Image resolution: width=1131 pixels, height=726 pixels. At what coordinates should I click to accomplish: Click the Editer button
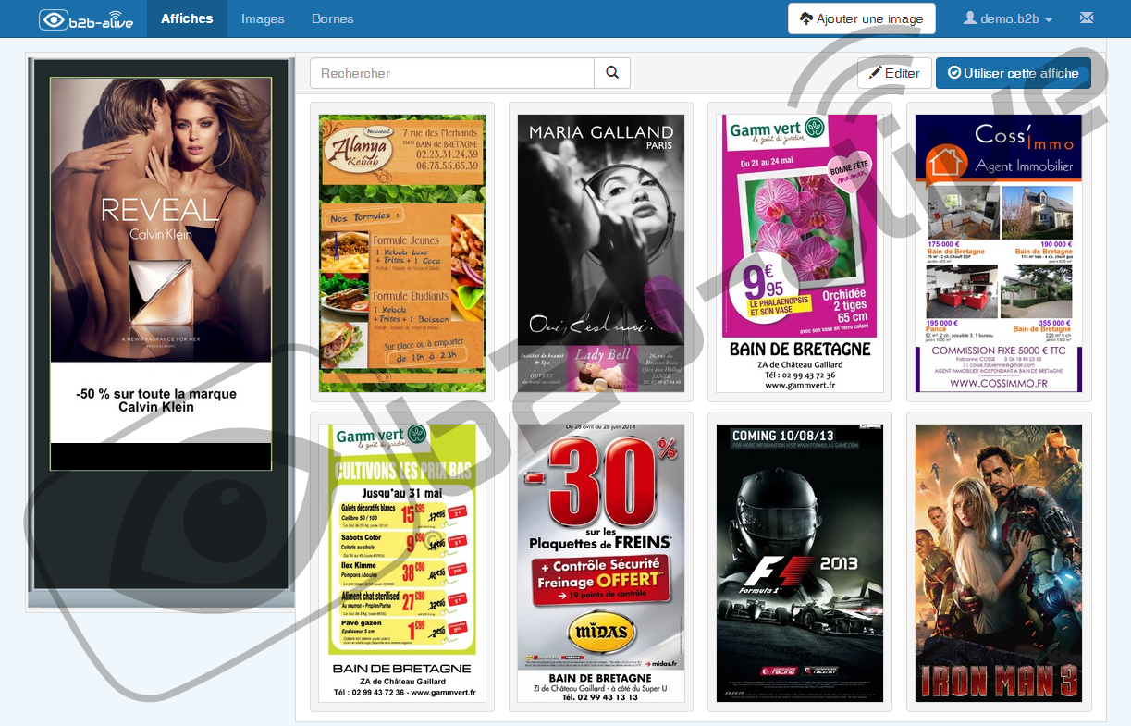click(x=894, y=73)
